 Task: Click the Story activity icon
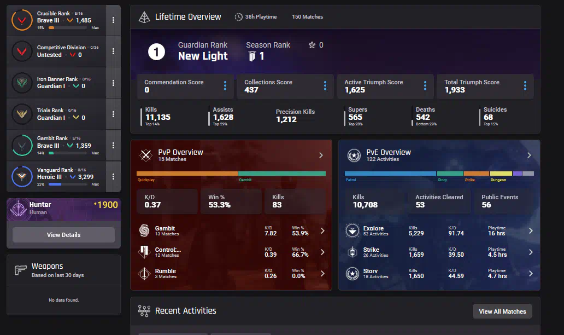pos(352,273)
